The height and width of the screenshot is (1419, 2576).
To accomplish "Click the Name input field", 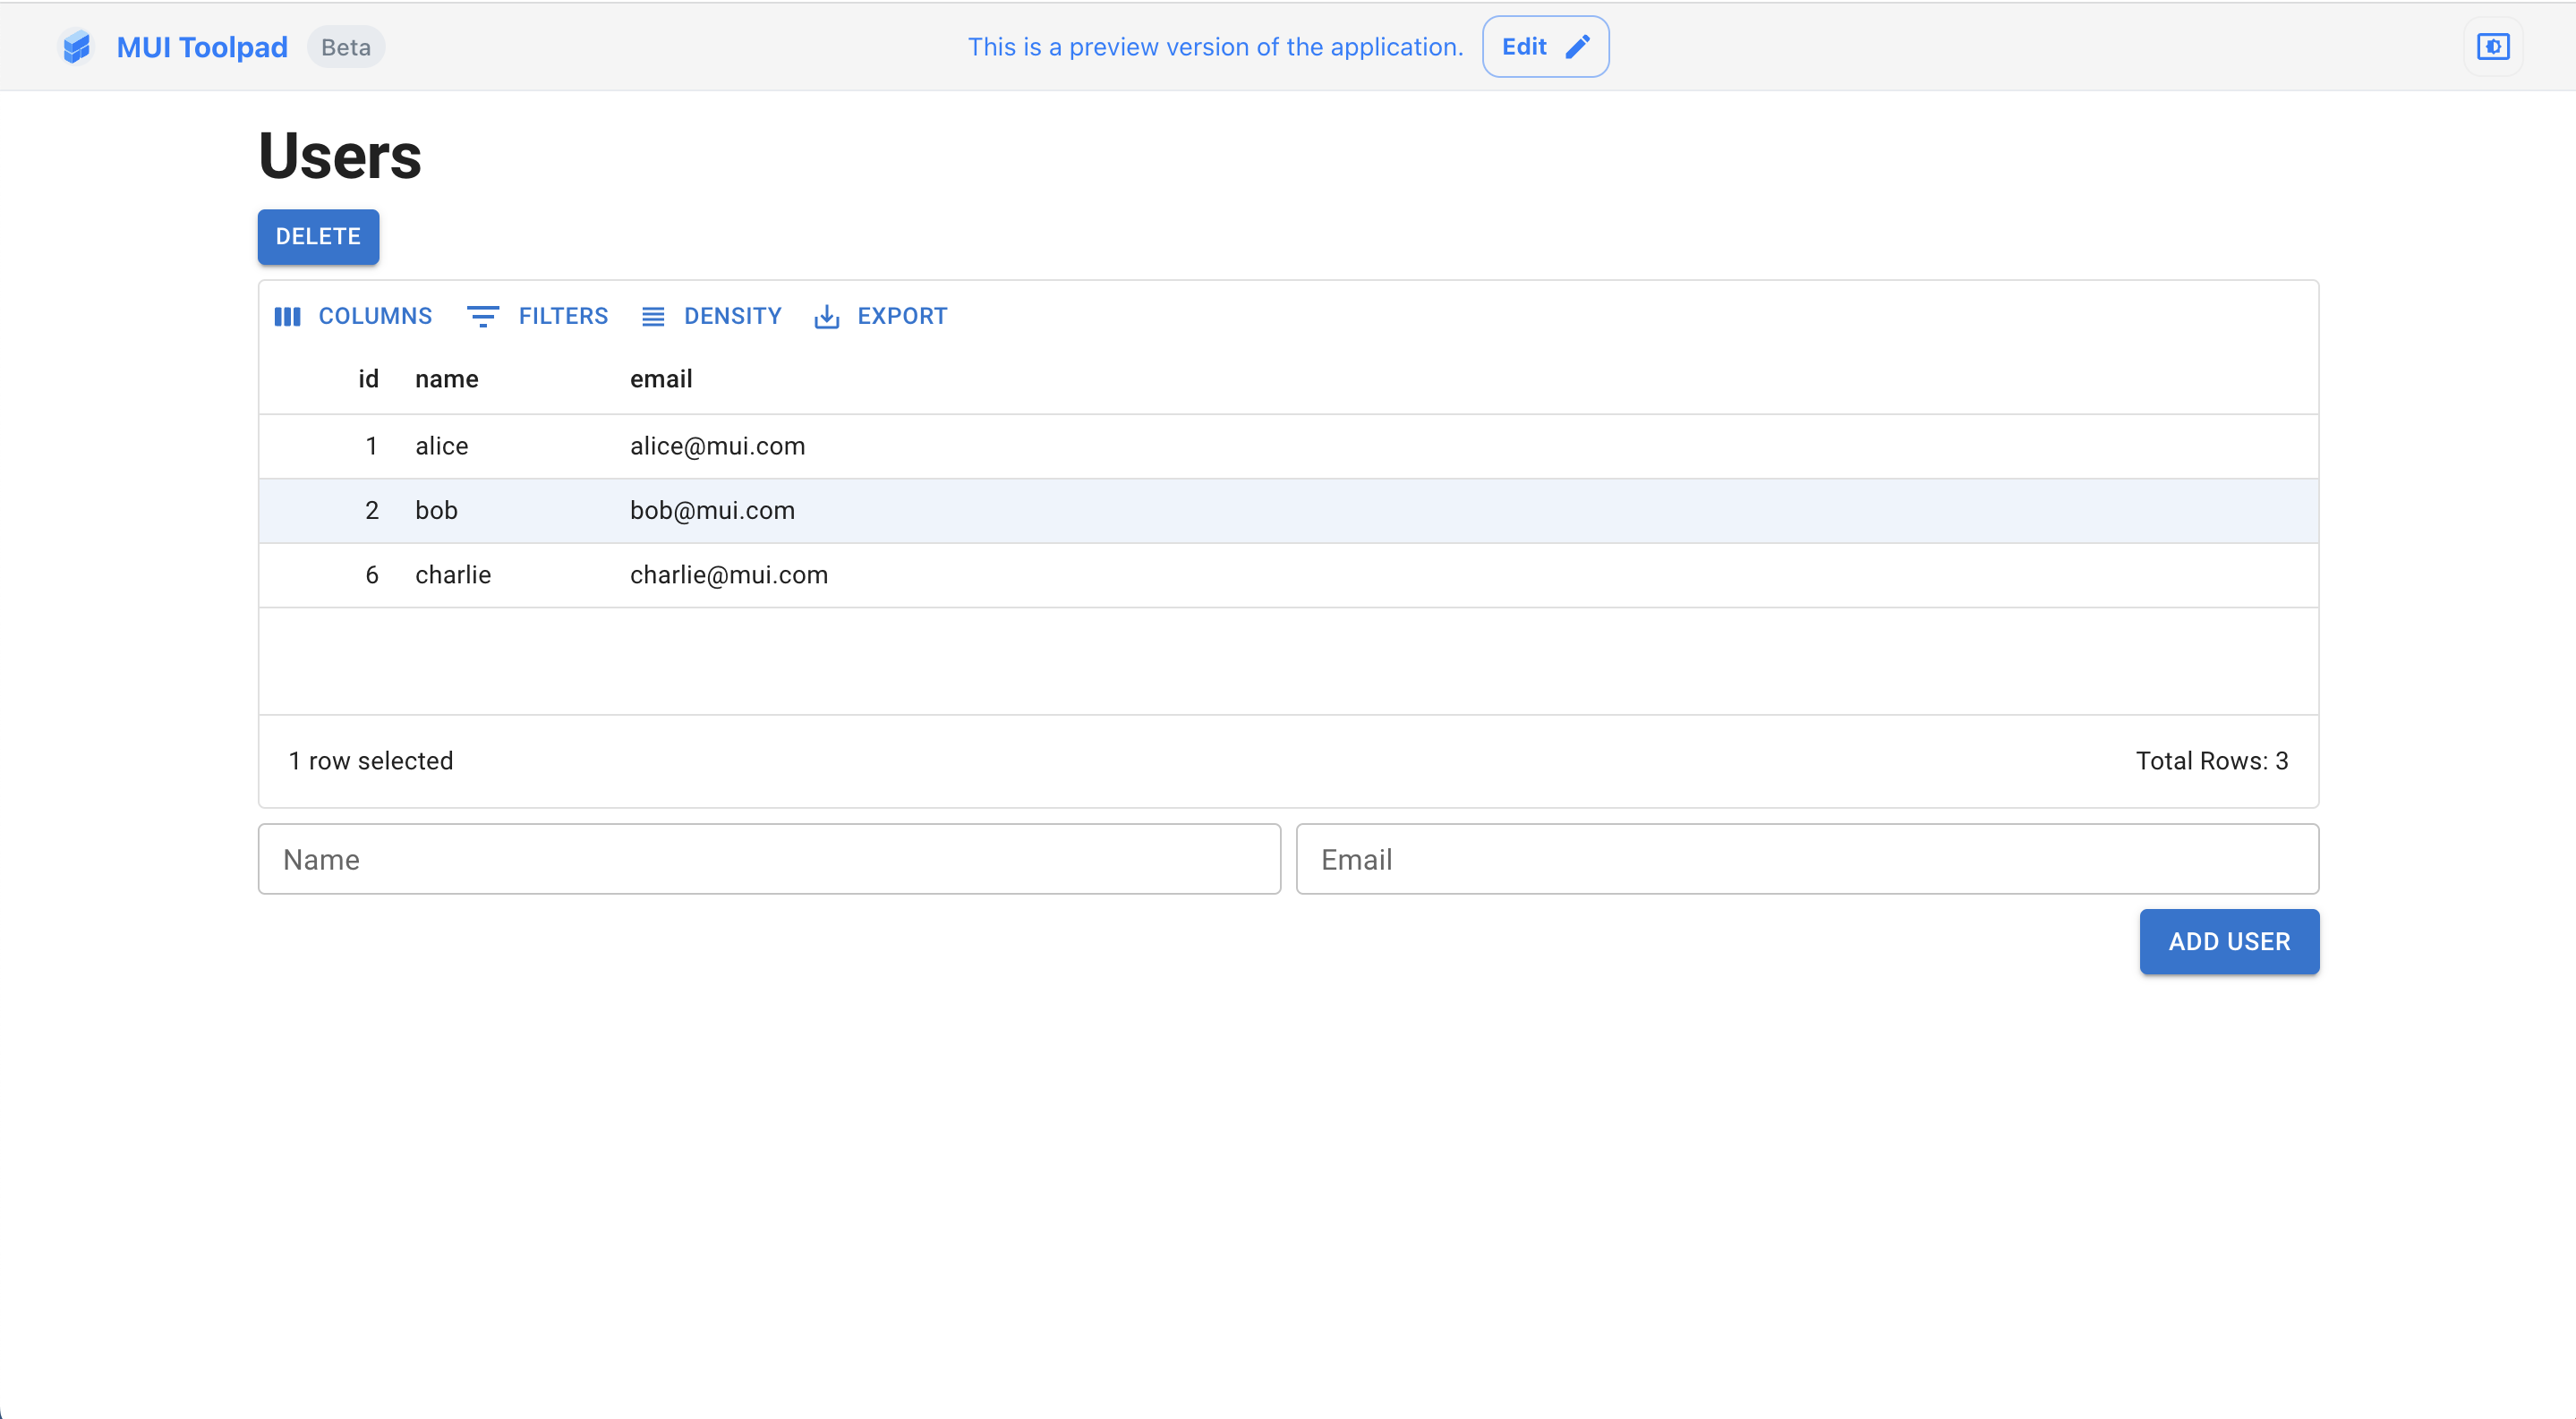I will [769, 858].
